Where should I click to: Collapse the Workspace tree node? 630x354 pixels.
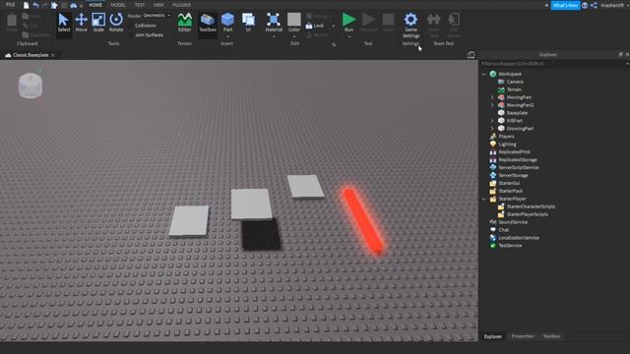pos(483,74)
